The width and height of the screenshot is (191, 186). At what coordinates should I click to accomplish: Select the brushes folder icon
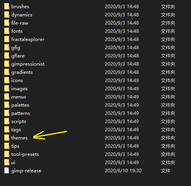point(7,7)
